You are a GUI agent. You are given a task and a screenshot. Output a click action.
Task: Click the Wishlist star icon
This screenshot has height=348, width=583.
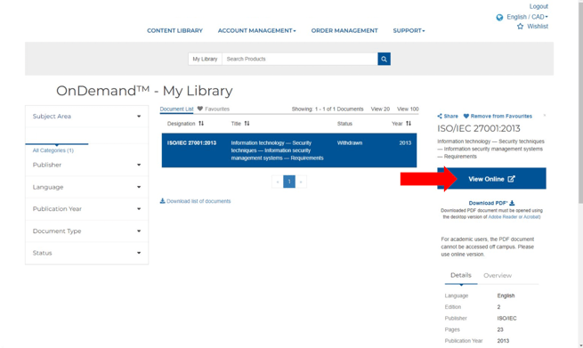coord(520,27)
